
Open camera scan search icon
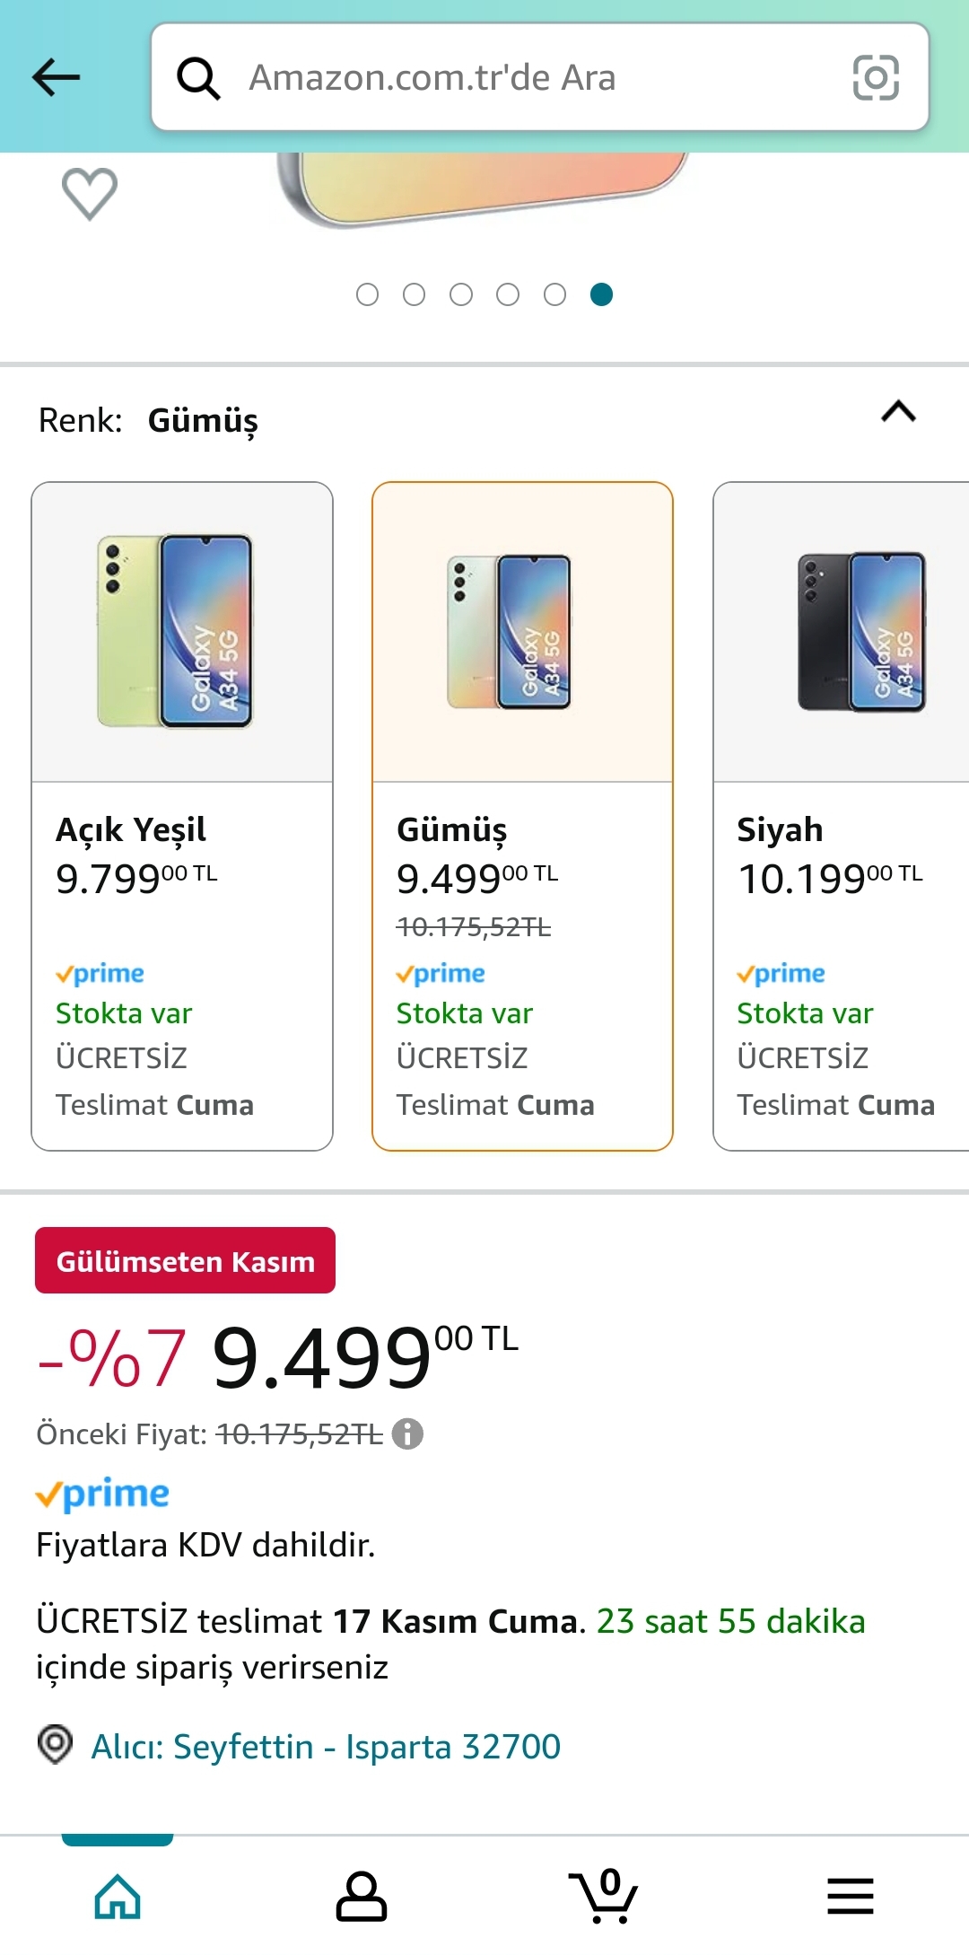click(x=875, y=77)
